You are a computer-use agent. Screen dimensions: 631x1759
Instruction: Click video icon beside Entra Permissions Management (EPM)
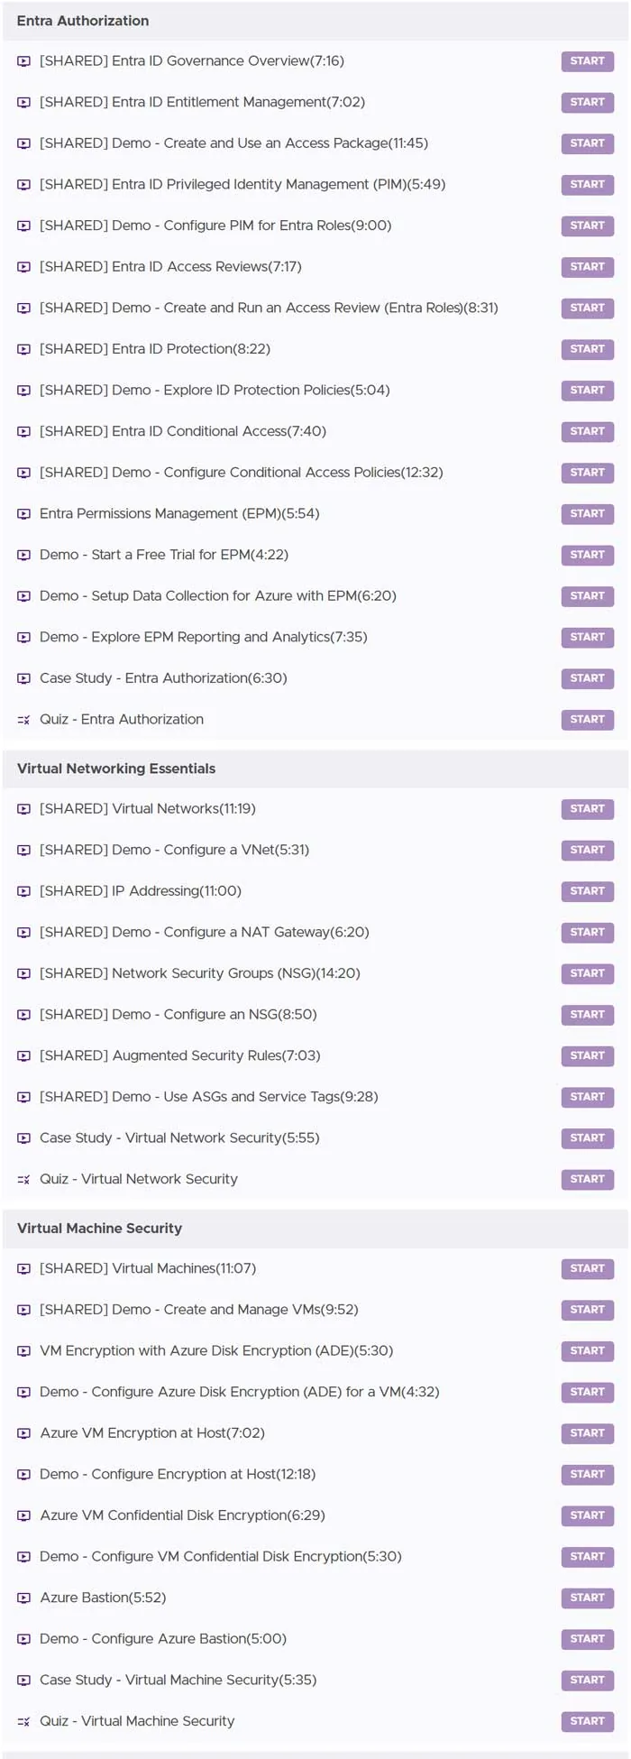click(x=24, y=514)
